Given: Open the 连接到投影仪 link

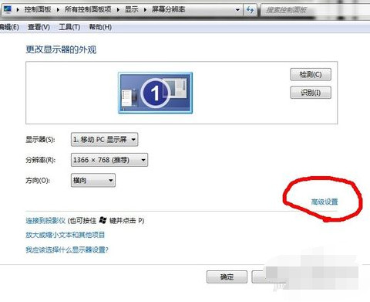Looking at the screenshot, I should pyautogui.click(x=45, y=221).
